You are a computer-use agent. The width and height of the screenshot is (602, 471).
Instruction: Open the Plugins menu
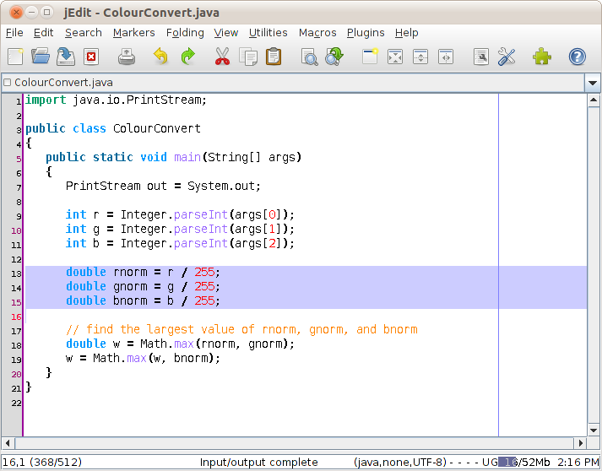pos(366,33)
